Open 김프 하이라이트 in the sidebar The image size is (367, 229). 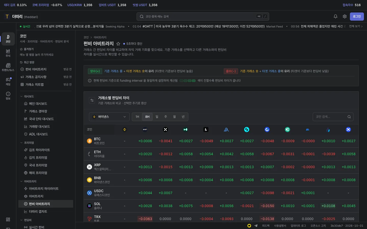coord(46,150)
